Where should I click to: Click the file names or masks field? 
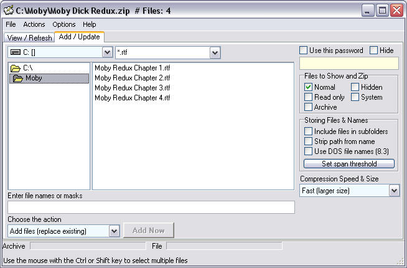click(151, 207)
